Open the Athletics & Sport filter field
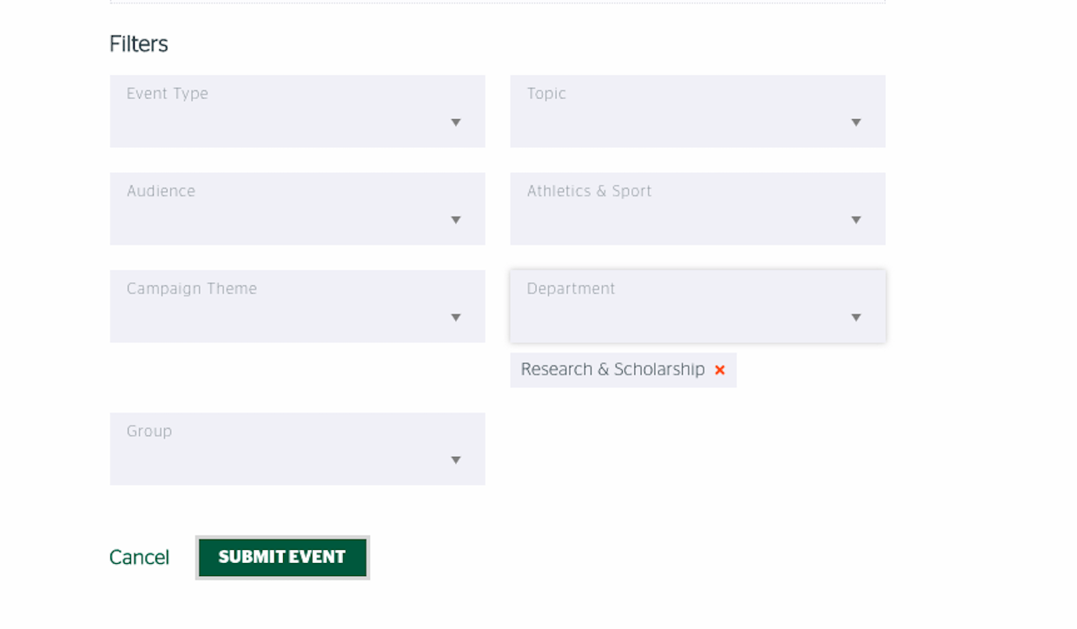This screenshot has width=1077, height=629. coord(697,209)
